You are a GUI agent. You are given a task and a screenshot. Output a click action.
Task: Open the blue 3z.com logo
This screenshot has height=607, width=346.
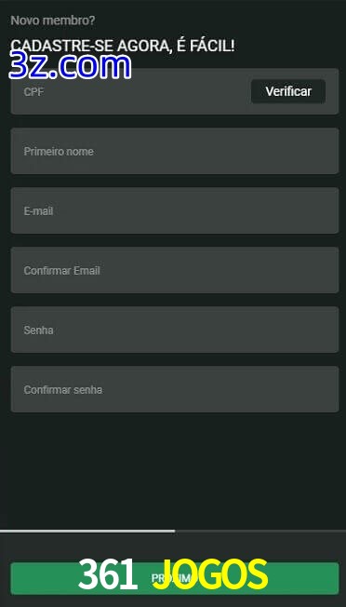[x=70, y=66]
